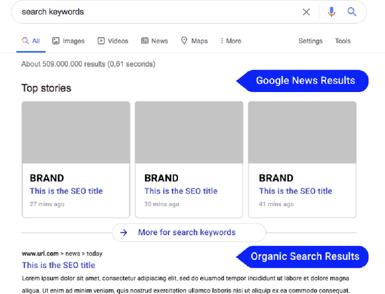Click the 41 mins ago timestamp

(276, 204)
